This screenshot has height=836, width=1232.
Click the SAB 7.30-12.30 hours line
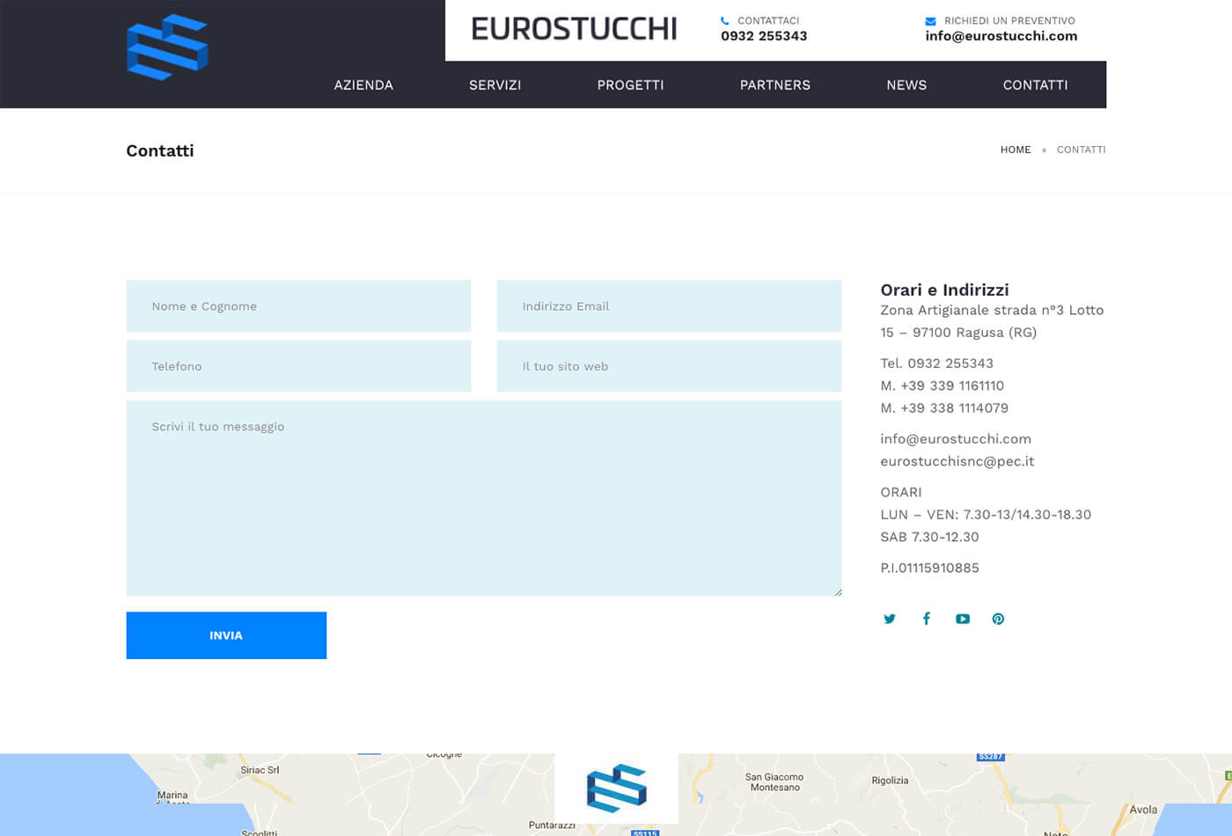pyautogui.click(x=929, y=537)
